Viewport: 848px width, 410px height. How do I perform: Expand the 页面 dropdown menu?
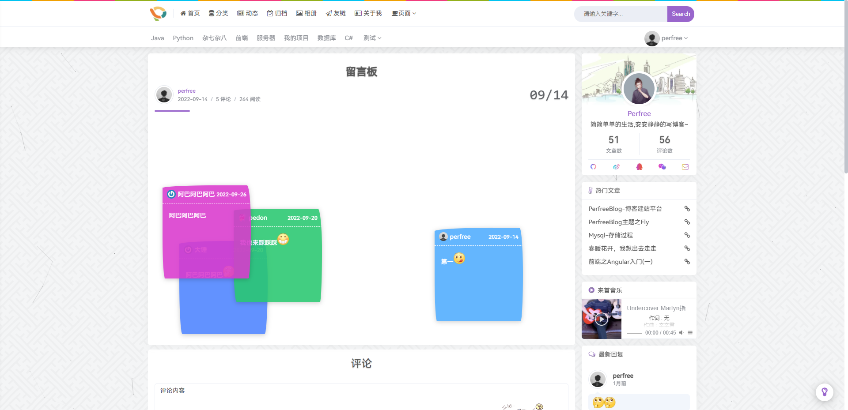pos(404,13)
